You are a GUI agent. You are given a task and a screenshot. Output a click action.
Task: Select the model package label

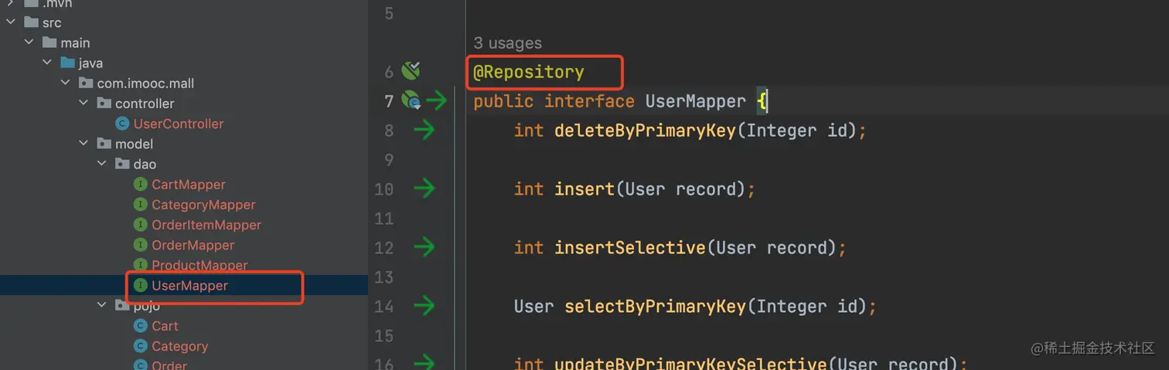134,144
